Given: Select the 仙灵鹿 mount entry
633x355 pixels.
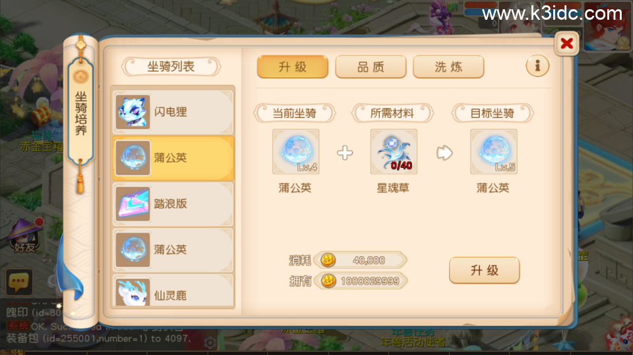Looking at the screenshot, I should tap(173, 291).
